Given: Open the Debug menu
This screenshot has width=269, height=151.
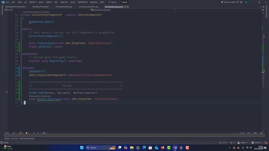Looking at the screenshot, I should point(49,2).
